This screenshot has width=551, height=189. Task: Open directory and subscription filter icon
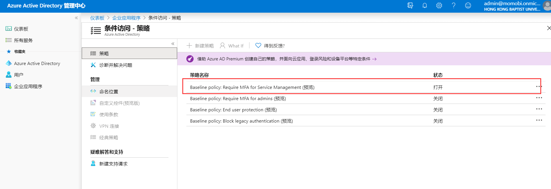[x=410, y=5]
